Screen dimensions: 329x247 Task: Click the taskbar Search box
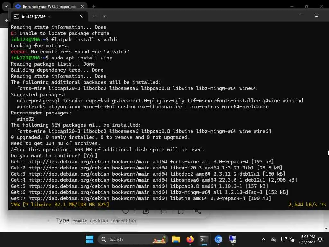(133, 239)
